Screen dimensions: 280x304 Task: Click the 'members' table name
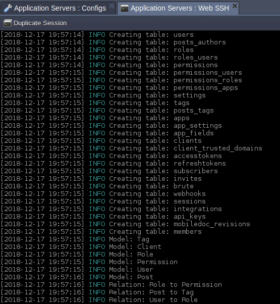coord(188,232)
